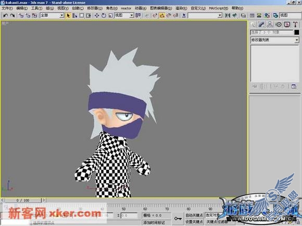Switch to the Motion command panel tab
302x226 pixels.
[279, 24]
